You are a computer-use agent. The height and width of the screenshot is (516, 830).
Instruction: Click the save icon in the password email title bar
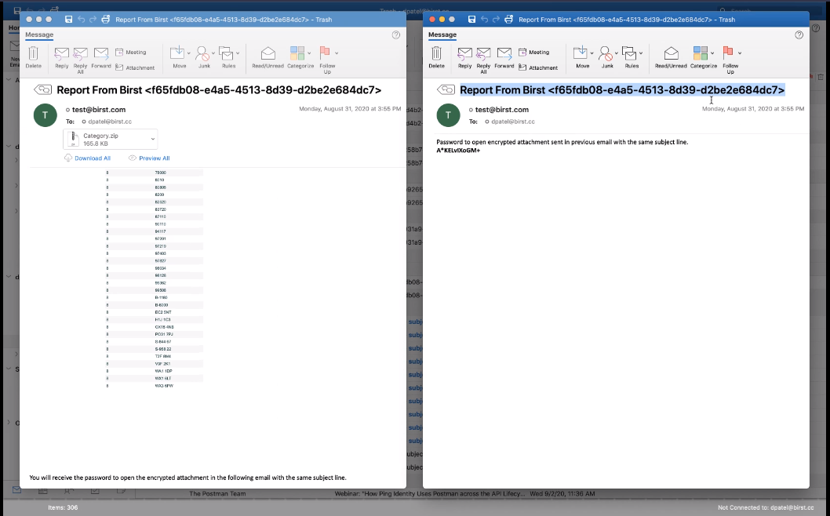point(472,19)
